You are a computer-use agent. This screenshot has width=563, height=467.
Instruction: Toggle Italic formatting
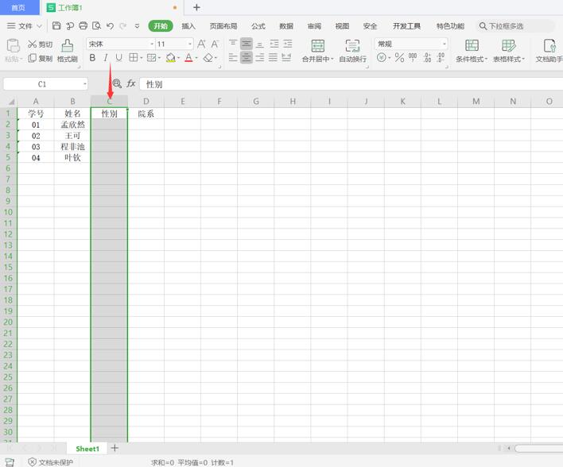[106, 58]
